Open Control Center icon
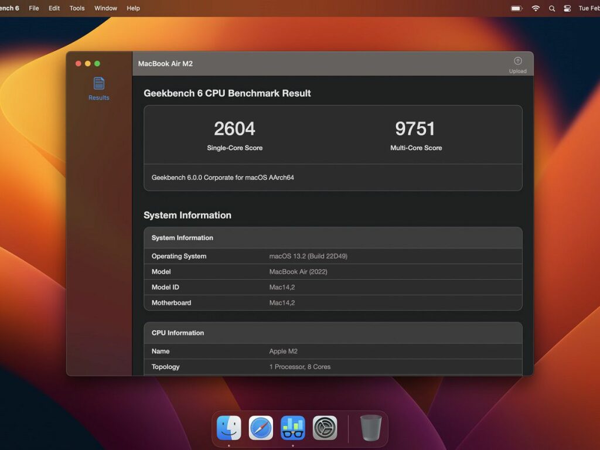The height and width of the screenshot is (450, 600). [x=567, y=8]
